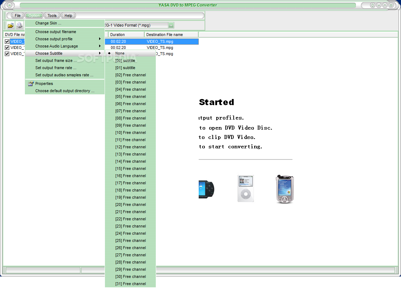Click the Destination File name column header
This screenshot has height=288, width=401.
click(x=171, y=35)
